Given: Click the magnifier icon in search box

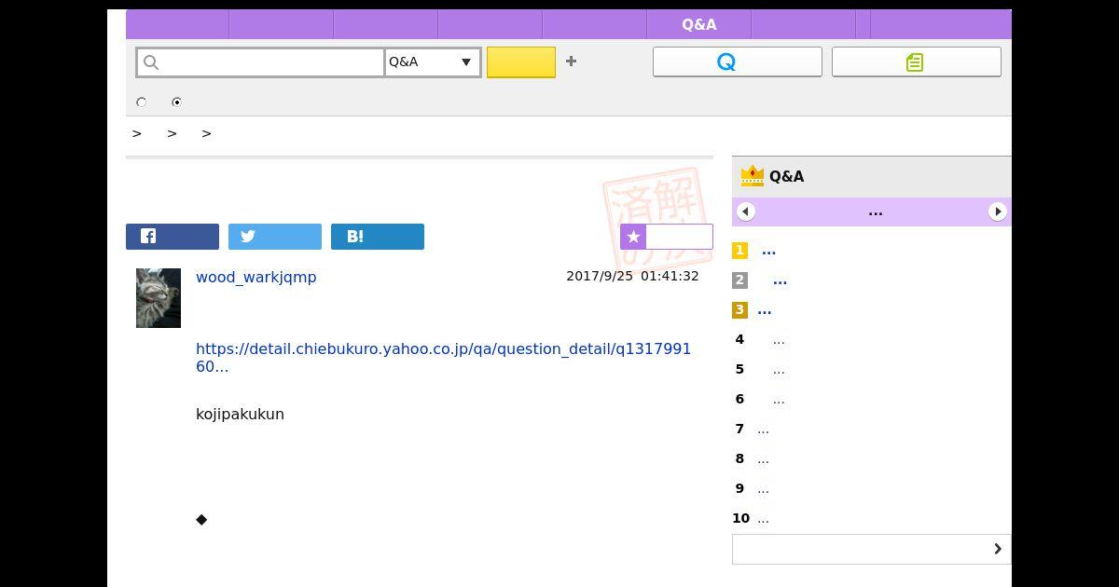Looking at the screenshot, I should click(151, 62).
